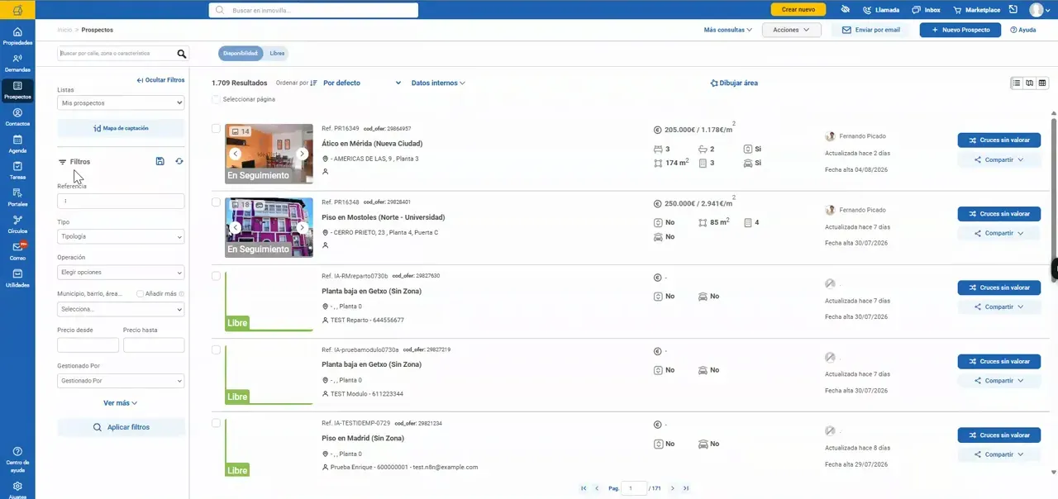Image resolution: width=1058 pixels, height=499 pixels.
Task: Click Crear nuevo button
Action: pos(798,10)
